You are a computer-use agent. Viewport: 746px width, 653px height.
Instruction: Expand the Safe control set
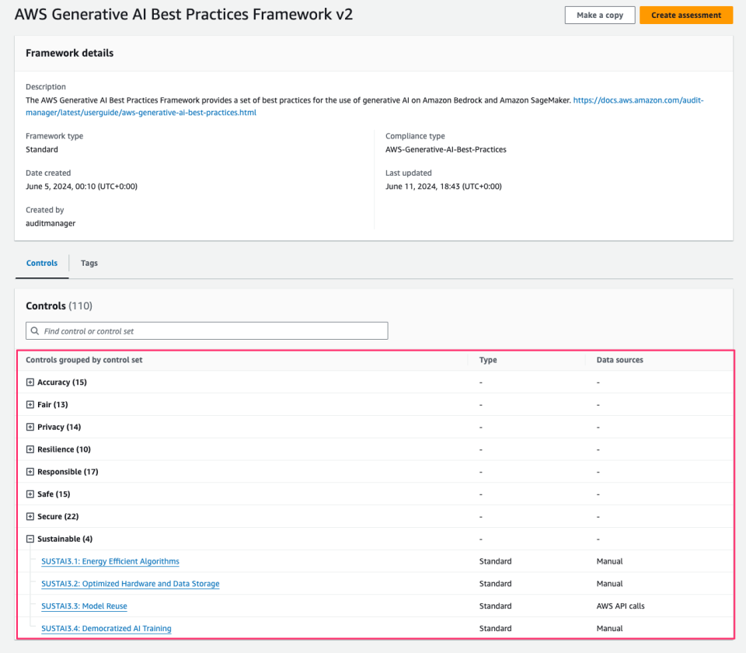30,494
